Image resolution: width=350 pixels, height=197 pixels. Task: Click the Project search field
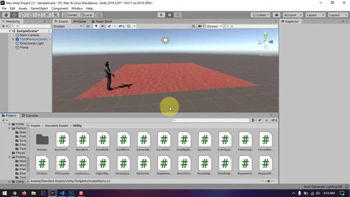click(211, 120)
